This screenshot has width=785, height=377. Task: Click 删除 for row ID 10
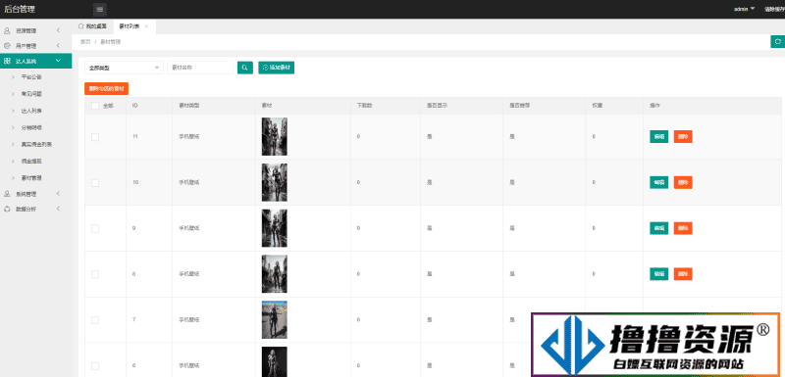coord(683,183)
